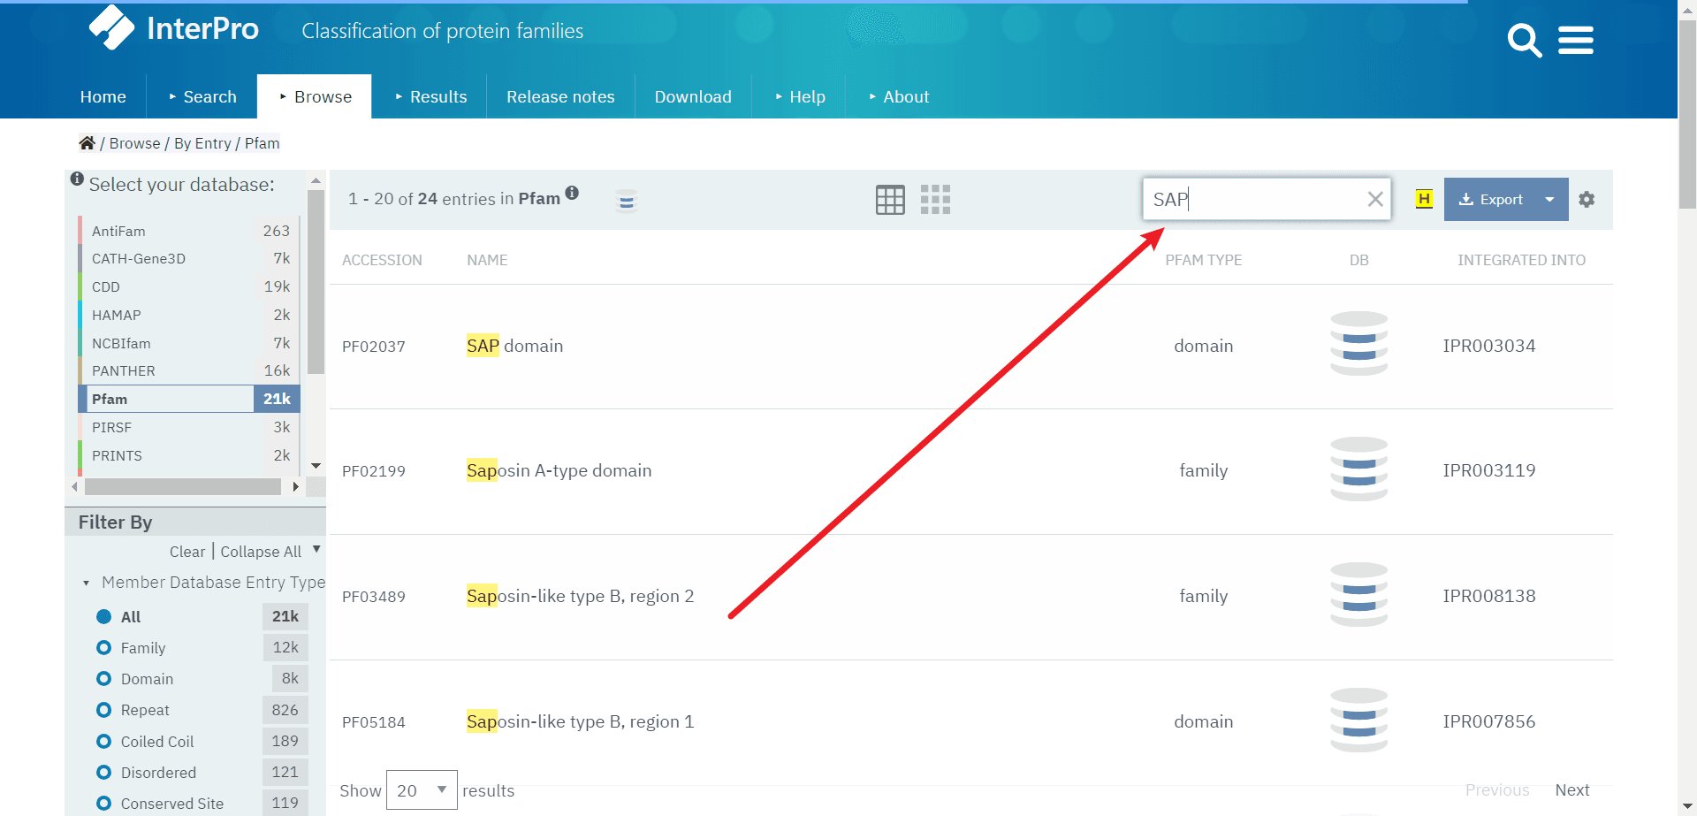The width and height of the screenshot is (1697, 816).
Task: Click the Export button
Action: tap(1490, 200)
